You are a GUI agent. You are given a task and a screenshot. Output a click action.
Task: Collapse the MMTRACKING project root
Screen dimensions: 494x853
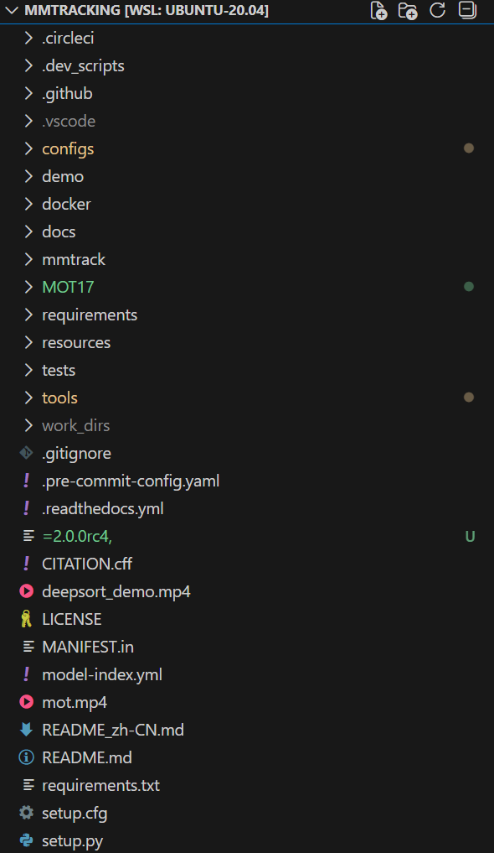12,10
